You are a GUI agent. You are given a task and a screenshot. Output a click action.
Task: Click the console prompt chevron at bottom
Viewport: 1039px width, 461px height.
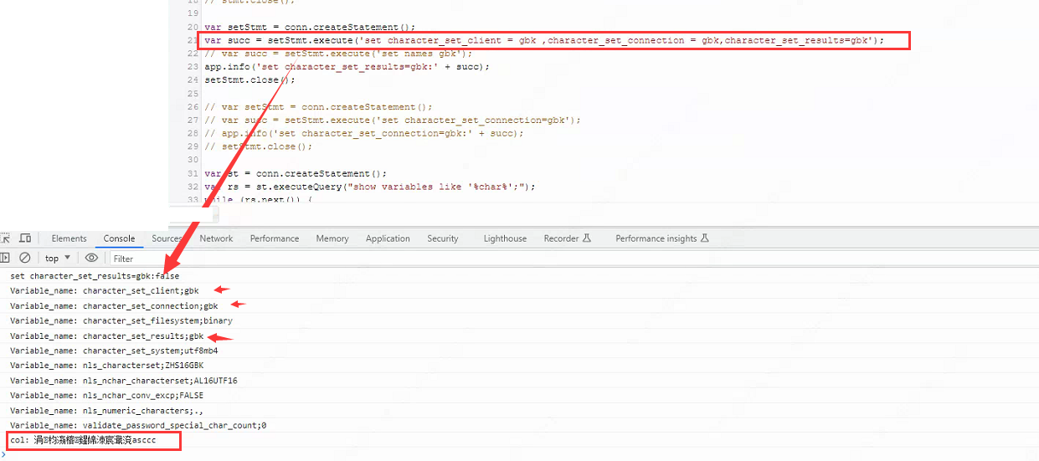point(3,455)
